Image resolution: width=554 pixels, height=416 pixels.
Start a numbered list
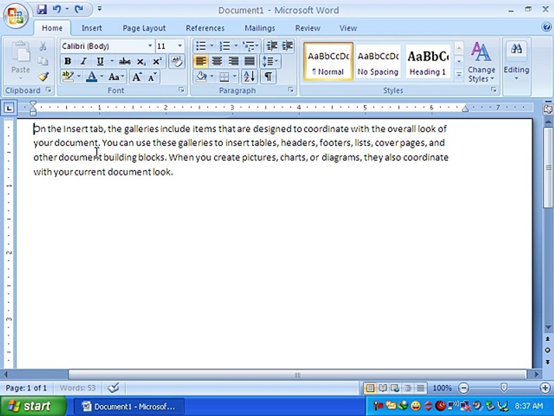(224, 46)
